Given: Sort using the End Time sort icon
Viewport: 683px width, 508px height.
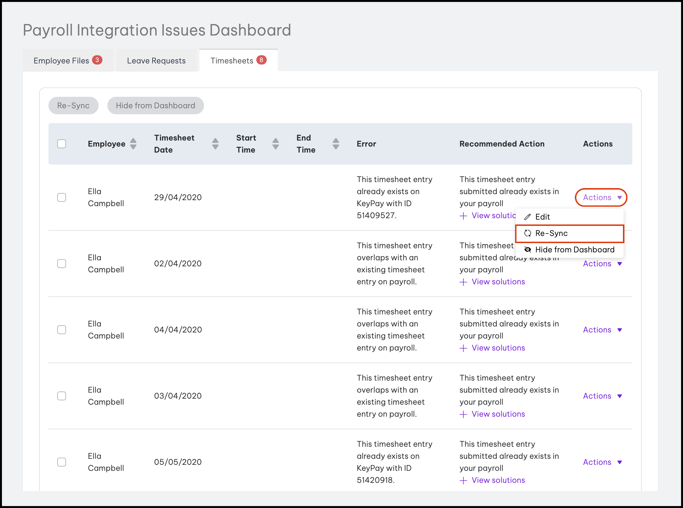Looking at the screenshot, I should (335, 144).
